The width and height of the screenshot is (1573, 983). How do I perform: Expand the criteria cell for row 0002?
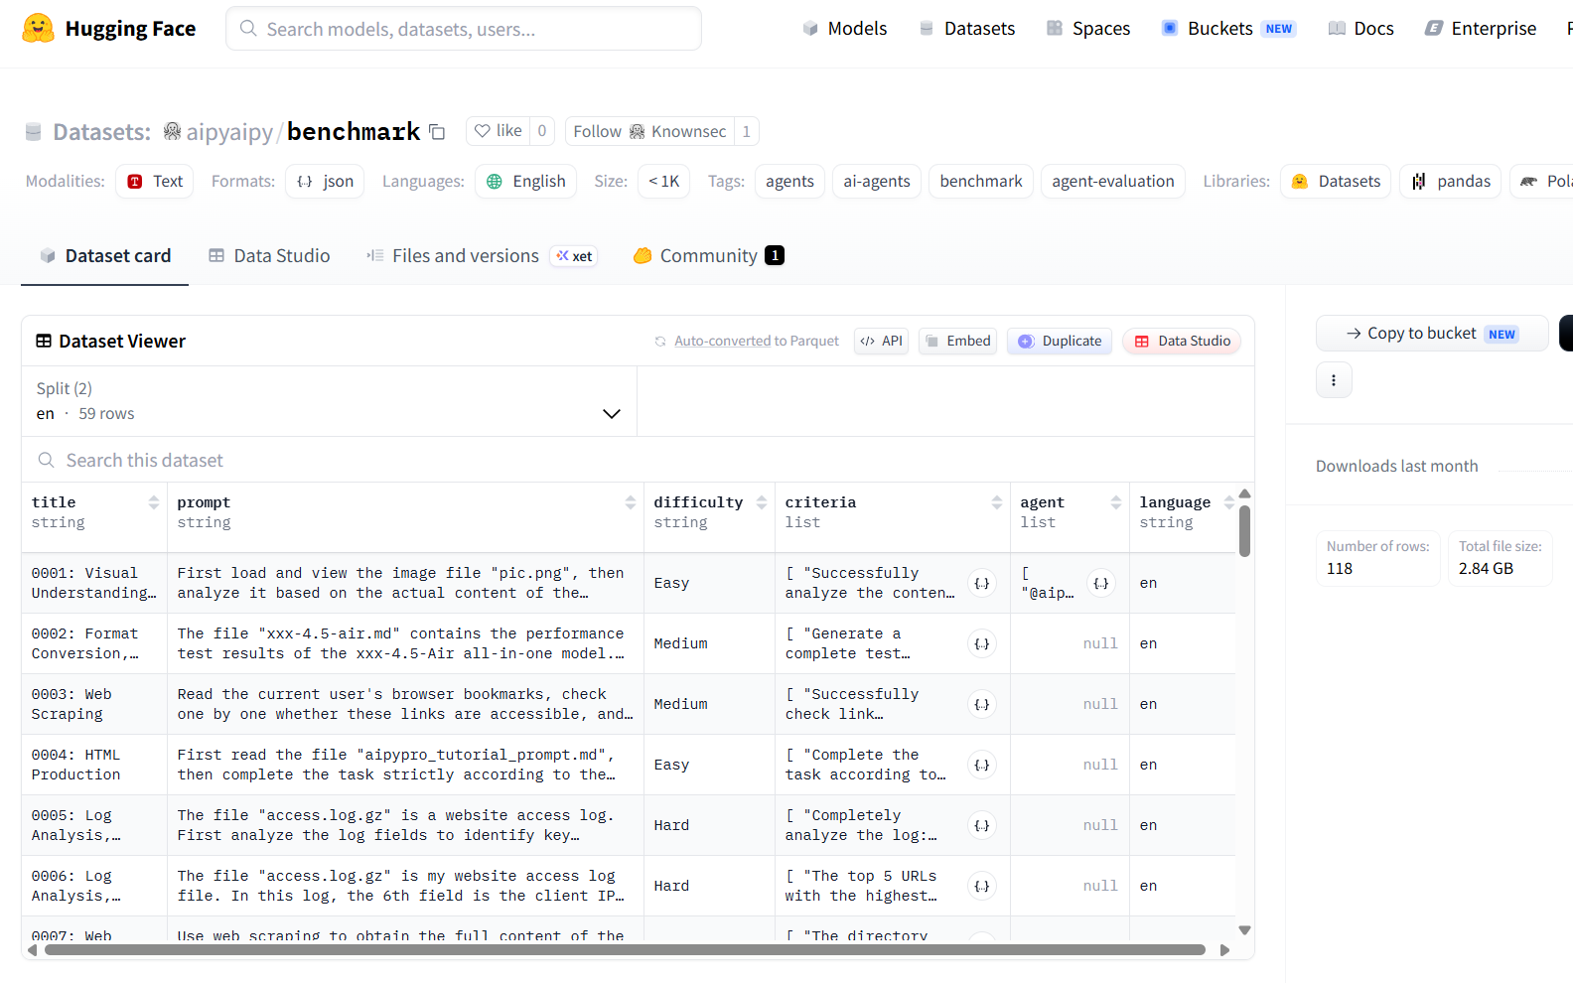coord(982,644)
